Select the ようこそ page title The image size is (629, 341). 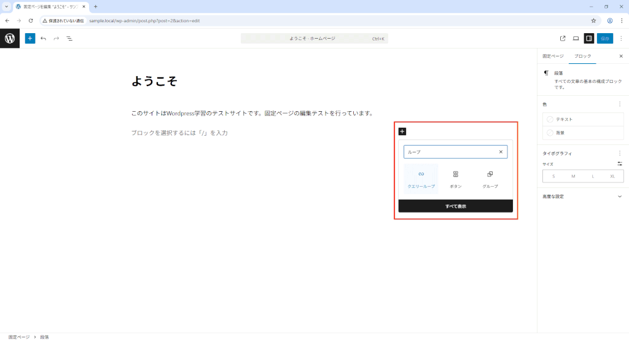coord(154,82)
